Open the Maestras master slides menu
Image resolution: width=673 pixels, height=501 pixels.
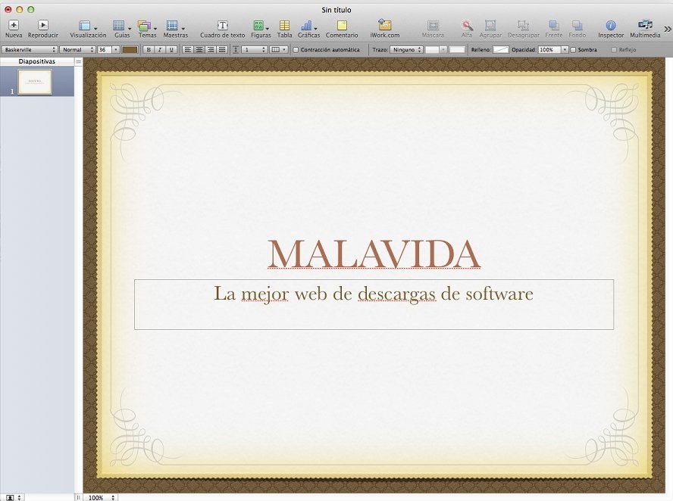click(x=176, y=29)
